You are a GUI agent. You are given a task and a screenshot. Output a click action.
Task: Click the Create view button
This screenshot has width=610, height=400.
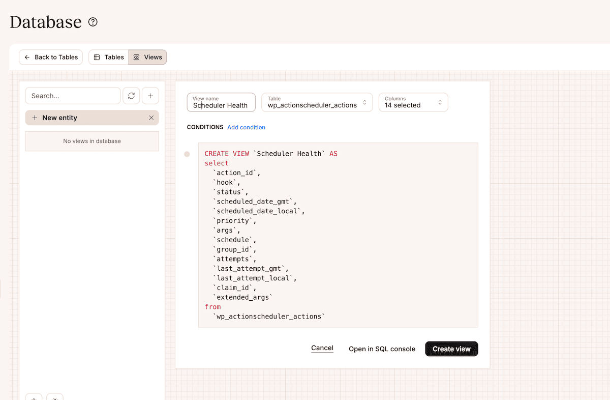click(x=451, y=349)
